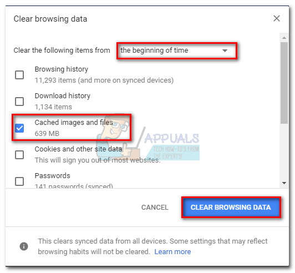This screenshot has height=273, width=295.
Task: Click the vertical scrollbar thumb
Action: point(284,83)
